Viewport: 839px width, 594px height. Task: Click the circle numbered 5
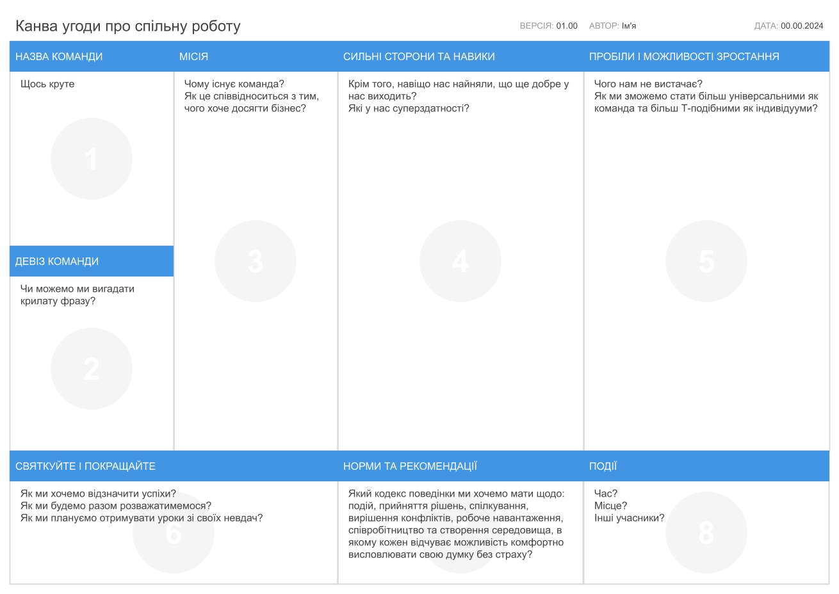[706, 261]
